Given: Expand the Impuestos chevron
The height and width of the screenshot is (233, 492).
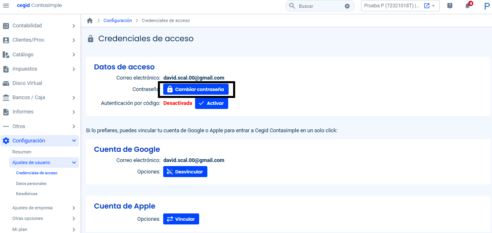Looking at the screenshot, I should click(74, 69).
